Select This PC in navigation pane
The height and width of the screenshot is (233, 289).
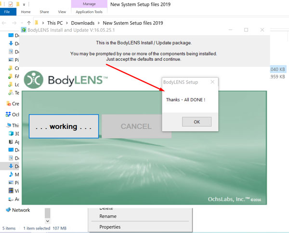[12, 125]
